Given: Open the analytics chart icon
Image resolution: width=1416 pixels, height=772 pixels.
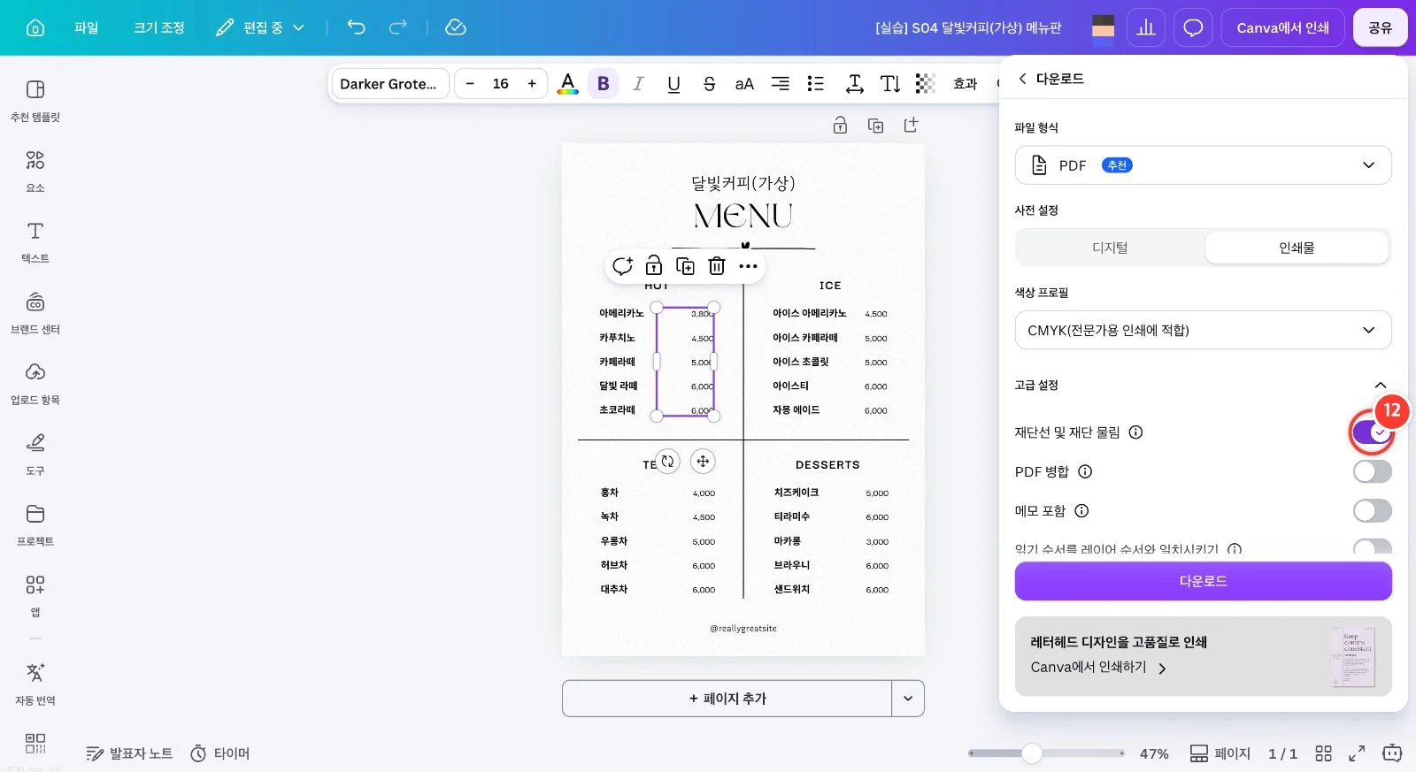Looking at the screenshot, I should pyautogui.click(x=1146, y=27).
